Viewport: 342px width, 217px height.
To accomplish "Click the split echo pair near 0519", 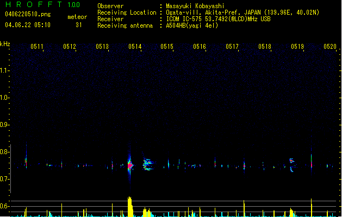I will pos(291,165).
